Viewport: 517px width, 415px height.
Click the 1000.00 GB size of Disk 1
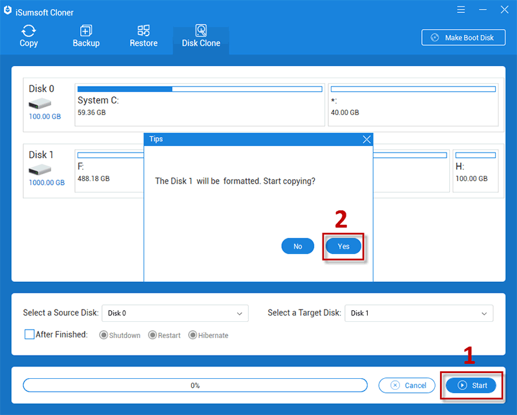tap(47, 182)
